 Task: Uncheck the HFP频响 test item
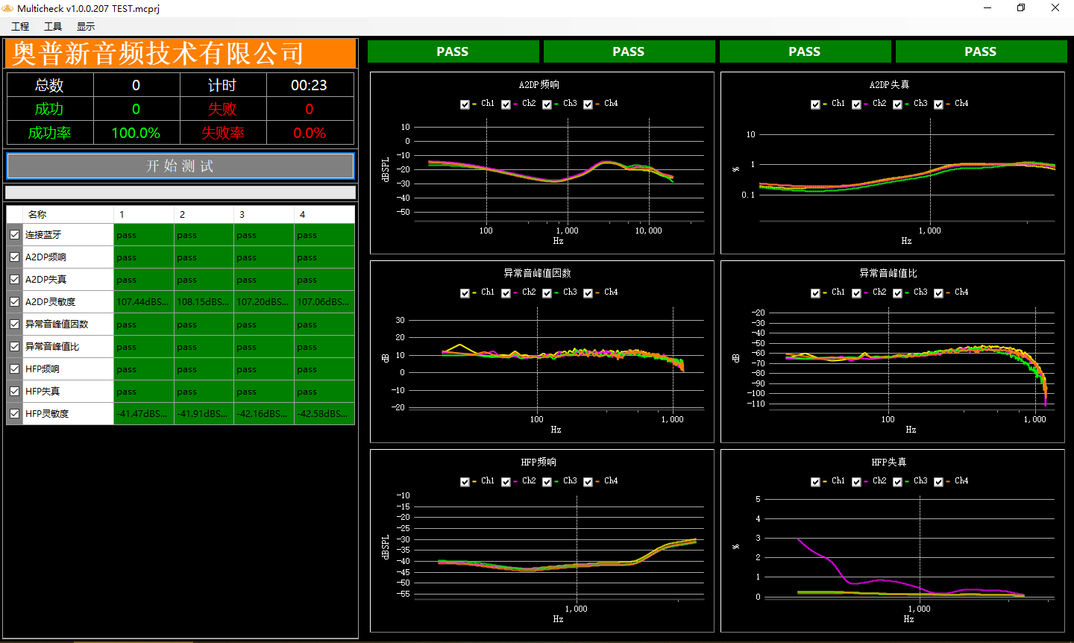15,368
